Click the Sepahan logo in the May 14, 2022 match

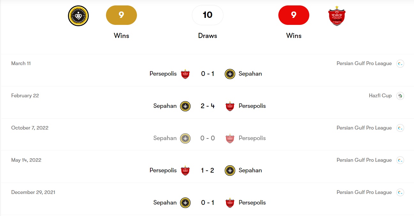(x=230, y=170)
